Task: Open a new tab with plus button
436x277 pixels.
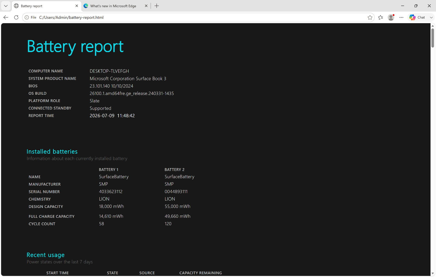Action: coord(157,6)
